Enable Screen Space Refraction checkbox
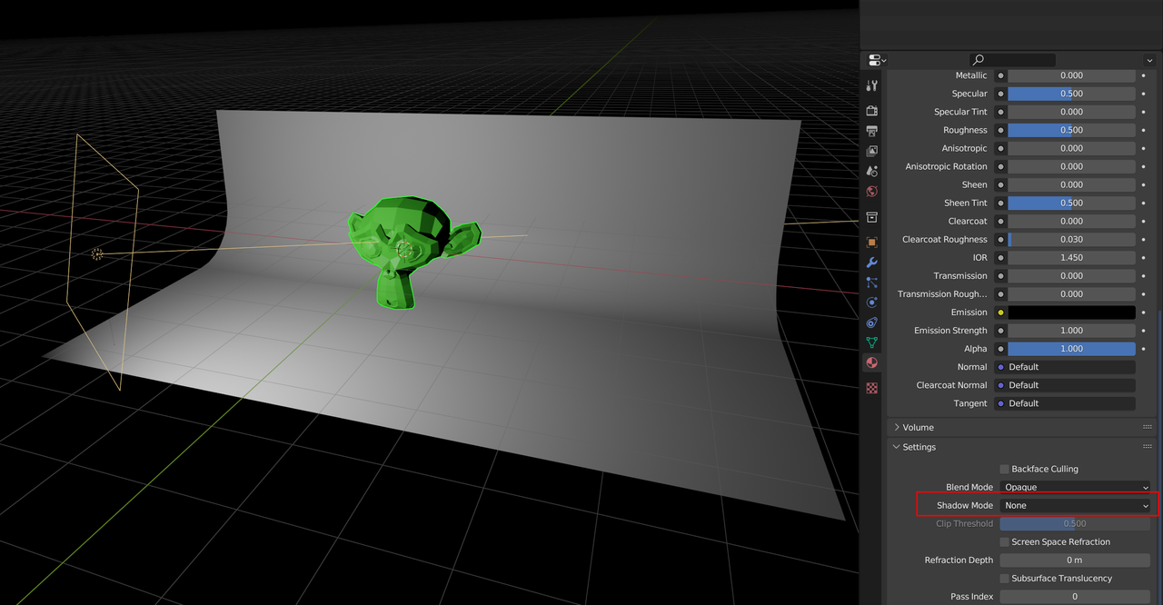The image size is (1163, 605). pos(1004,541)
